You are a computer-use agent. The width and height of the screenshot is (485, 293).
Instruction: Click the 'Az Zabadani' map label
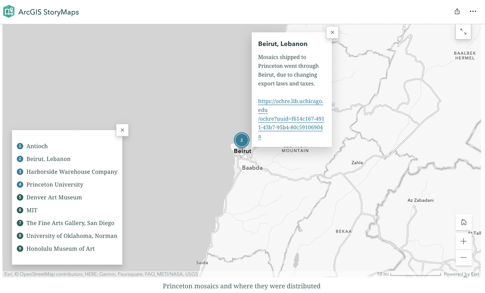point(420,200)
